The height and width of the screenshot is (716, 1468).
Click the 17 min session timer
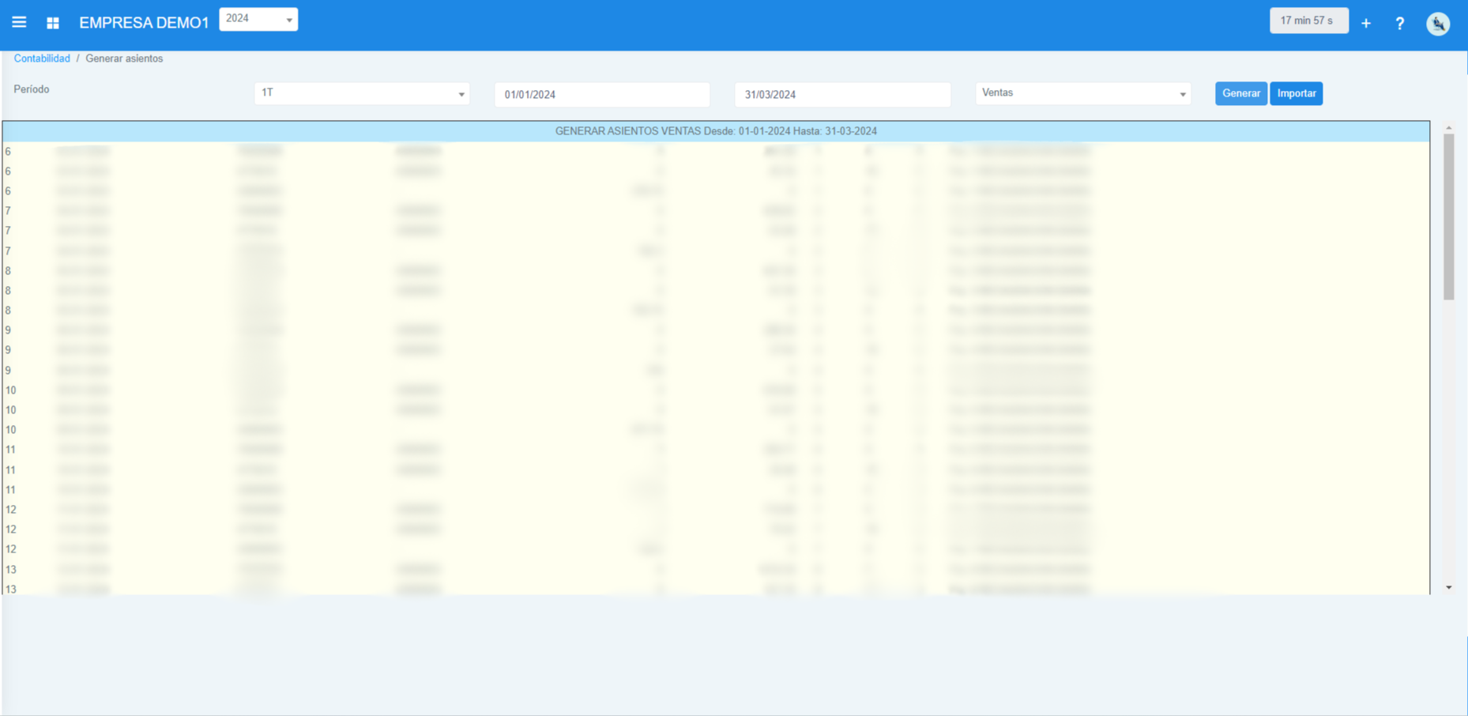point(1308,21)
